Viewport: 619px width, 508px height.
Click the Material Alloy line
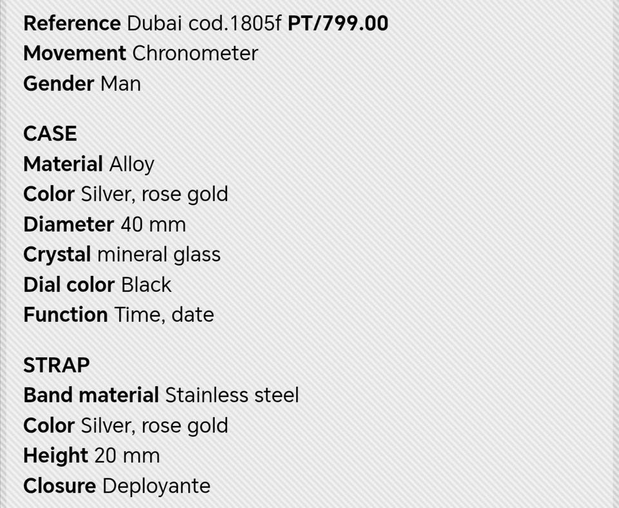[x=89, y=164]
